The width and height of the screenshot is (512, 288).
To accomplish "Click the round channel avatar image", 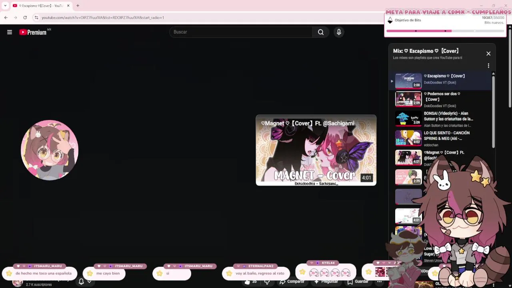I will 50,150.
